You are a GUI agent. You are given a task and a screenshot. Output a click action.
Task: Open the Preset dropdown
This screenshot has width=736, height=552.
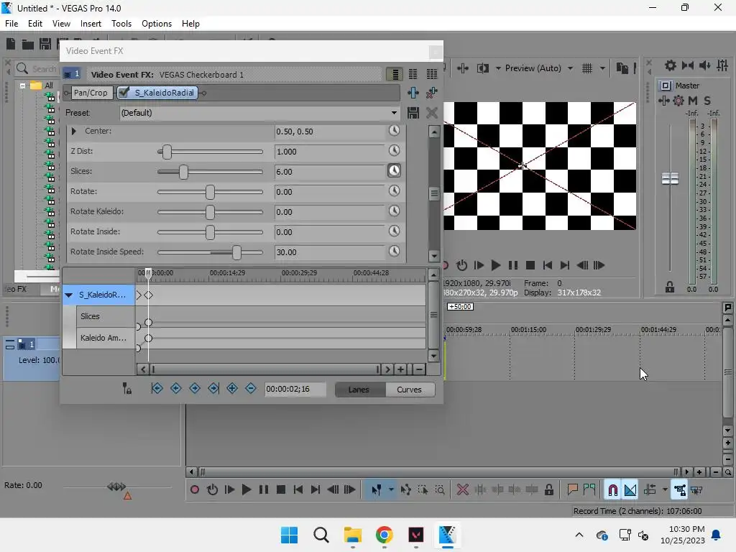click(394, 113)
